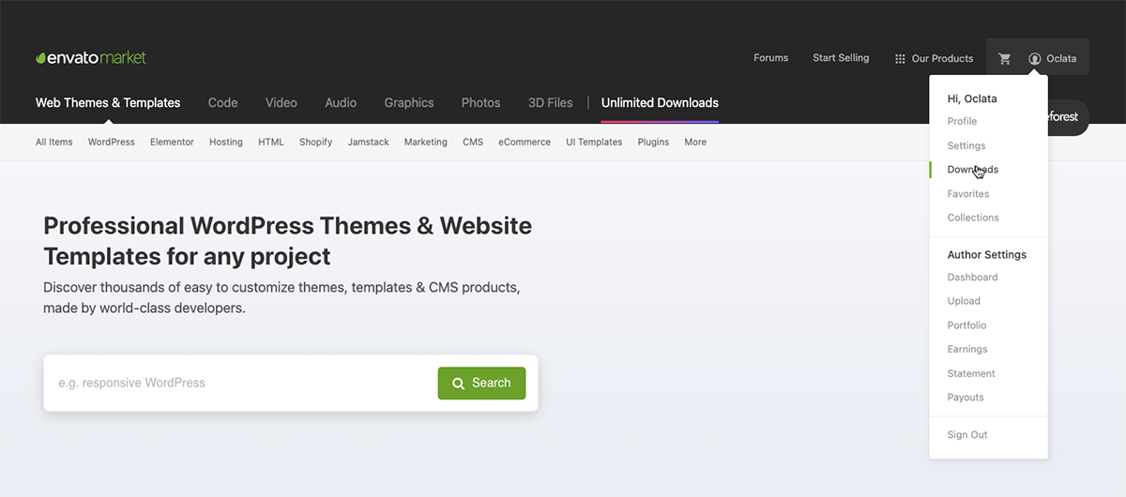The height and width of the screenshot is (497, 1126).
Task: Open Payouts in Author Settings
Action: (965, 398)
